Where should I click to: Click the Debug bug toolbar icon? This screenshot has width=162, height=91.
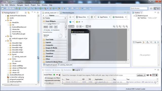36,8
